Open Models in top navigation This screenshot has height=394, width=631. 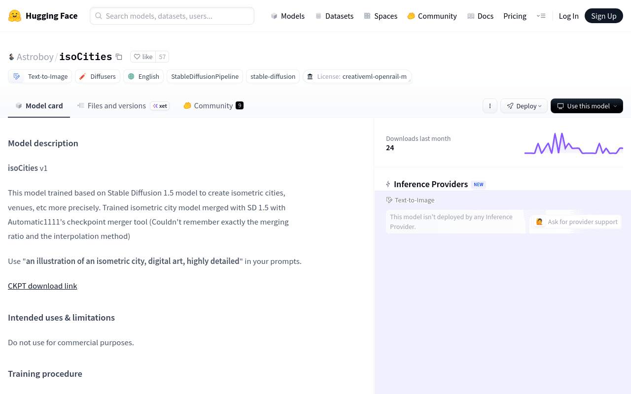288,16
